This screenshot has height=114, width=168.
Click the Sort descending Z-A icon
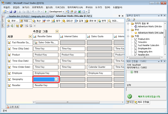pyautogui.click(x=31, y=26)
